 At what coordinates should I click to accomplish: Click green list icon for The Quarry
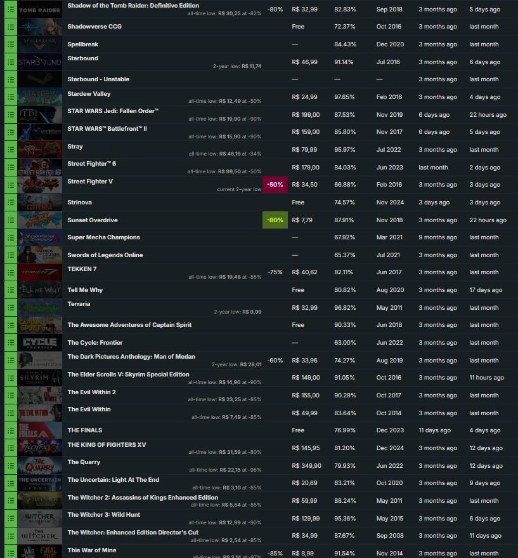pos(11,465)
